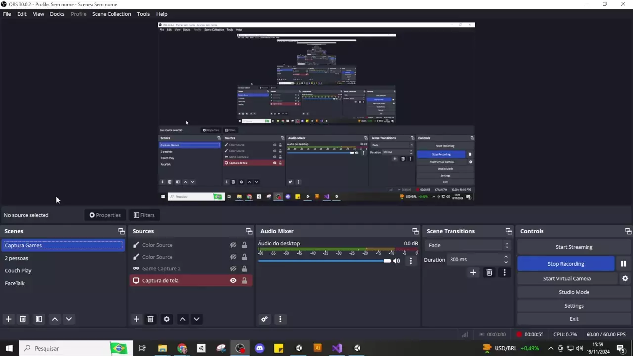Screen dimensions: 633x356
Task: Unlock the second Color Source
Action: (x=244, y=257)
